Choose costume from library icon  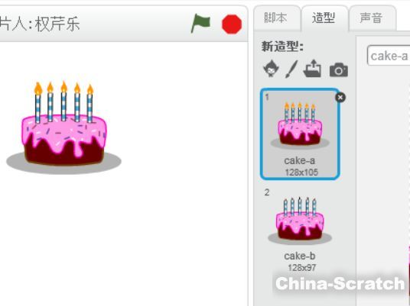pos(271,69)
